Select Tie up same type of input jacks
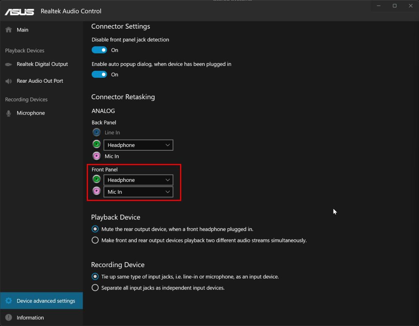Viewport: 419px width, 326px height. pos(95,276)
